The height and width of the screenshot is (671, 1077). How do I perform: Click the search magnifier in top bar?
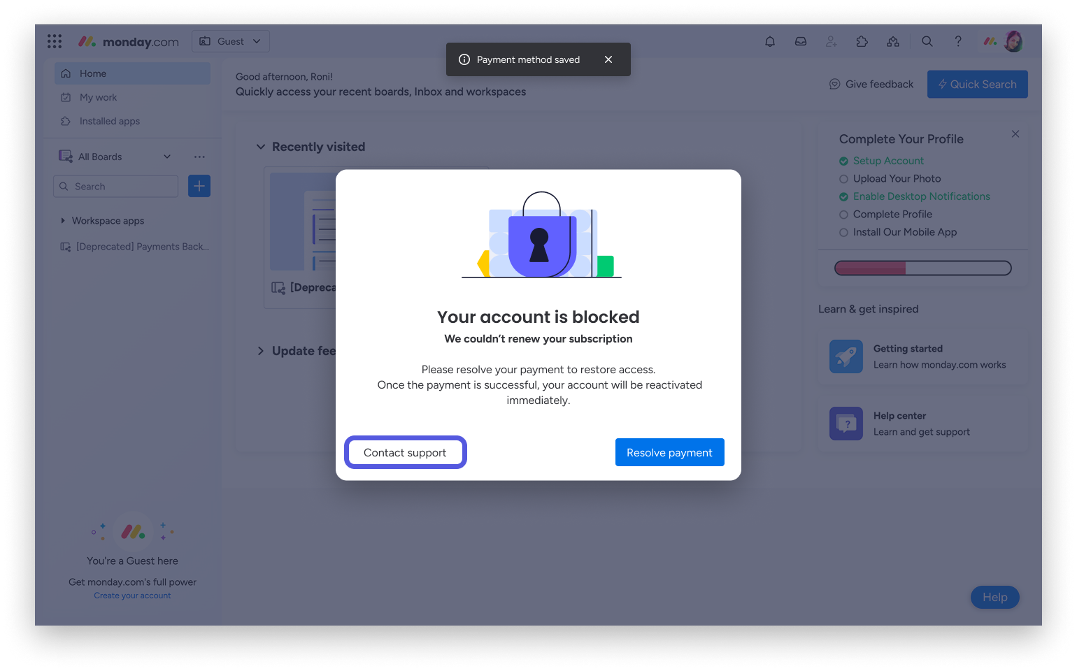tap(927, 42)
